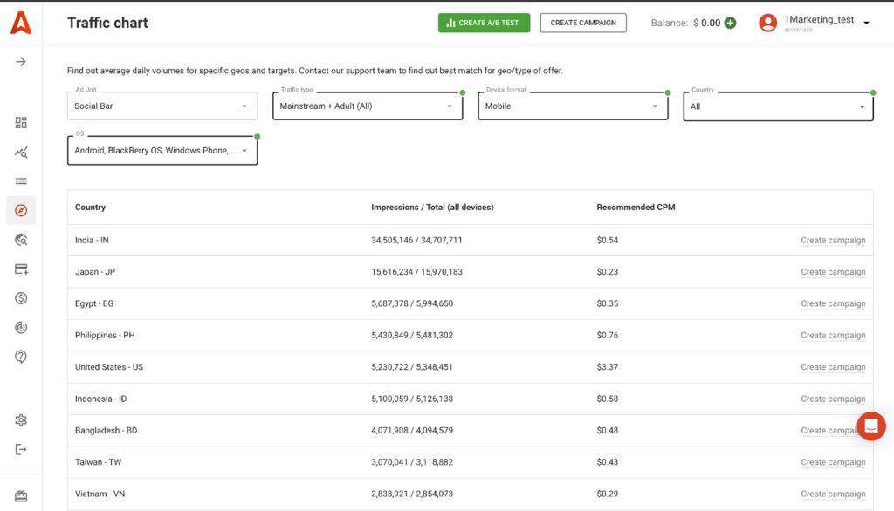Expand the sidebar with the arrow icon
This screenshot has width=894, height=511.
pos(21,62)
